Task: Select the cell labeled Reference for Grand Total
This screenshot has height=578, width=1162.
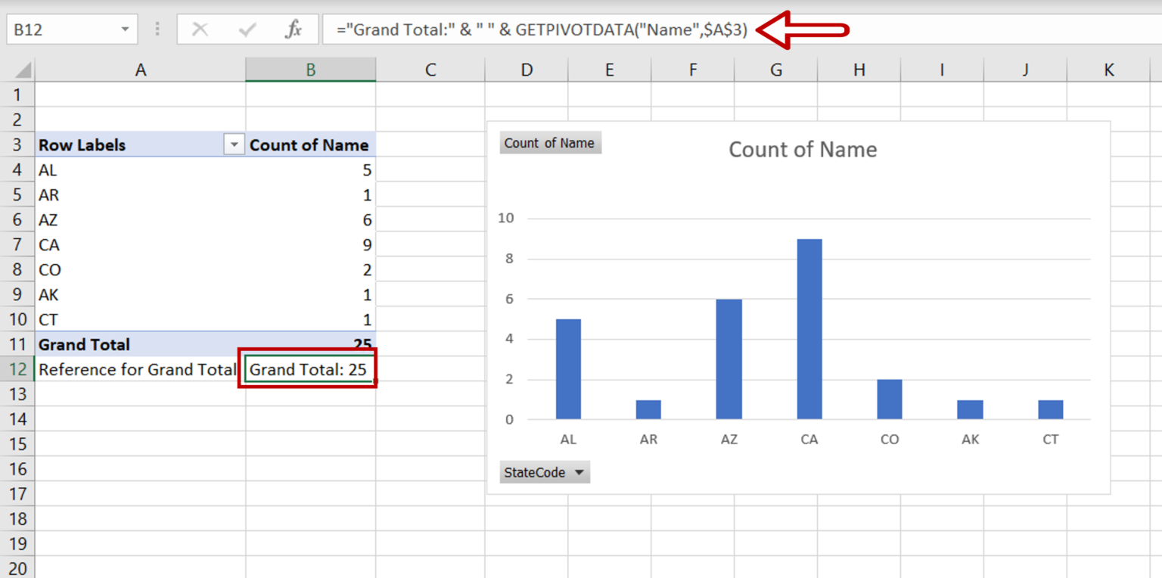Action: point(136,369)
